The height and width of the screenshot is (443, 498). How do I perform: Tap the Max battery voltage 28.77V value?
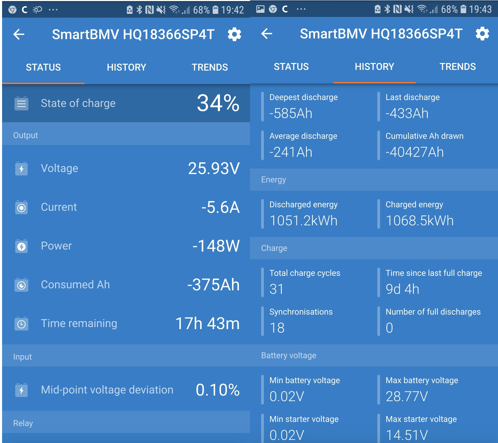point(407,397)
